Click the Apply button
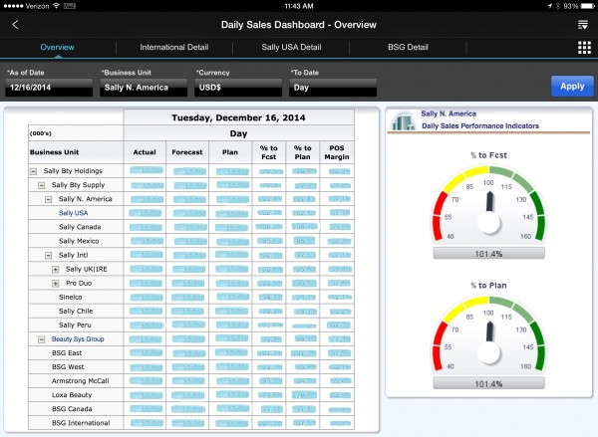The height and width of the screenshot is (437, 598). tap(572, 86)
